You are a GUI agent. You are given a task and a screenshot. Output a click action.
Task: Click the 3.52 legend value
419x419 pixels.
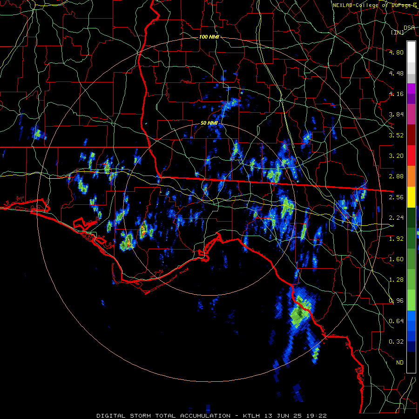pyautogui.click(x=396, y=135)
